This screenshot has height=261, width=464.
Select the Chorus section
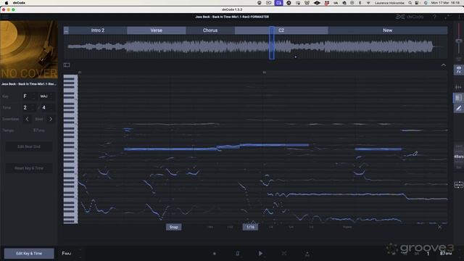210,30
